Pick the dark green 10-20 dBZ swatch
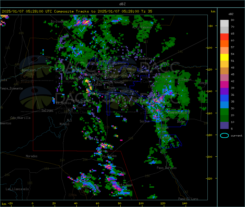This screenshot has height=207, width=245. (x=224, y=119)
